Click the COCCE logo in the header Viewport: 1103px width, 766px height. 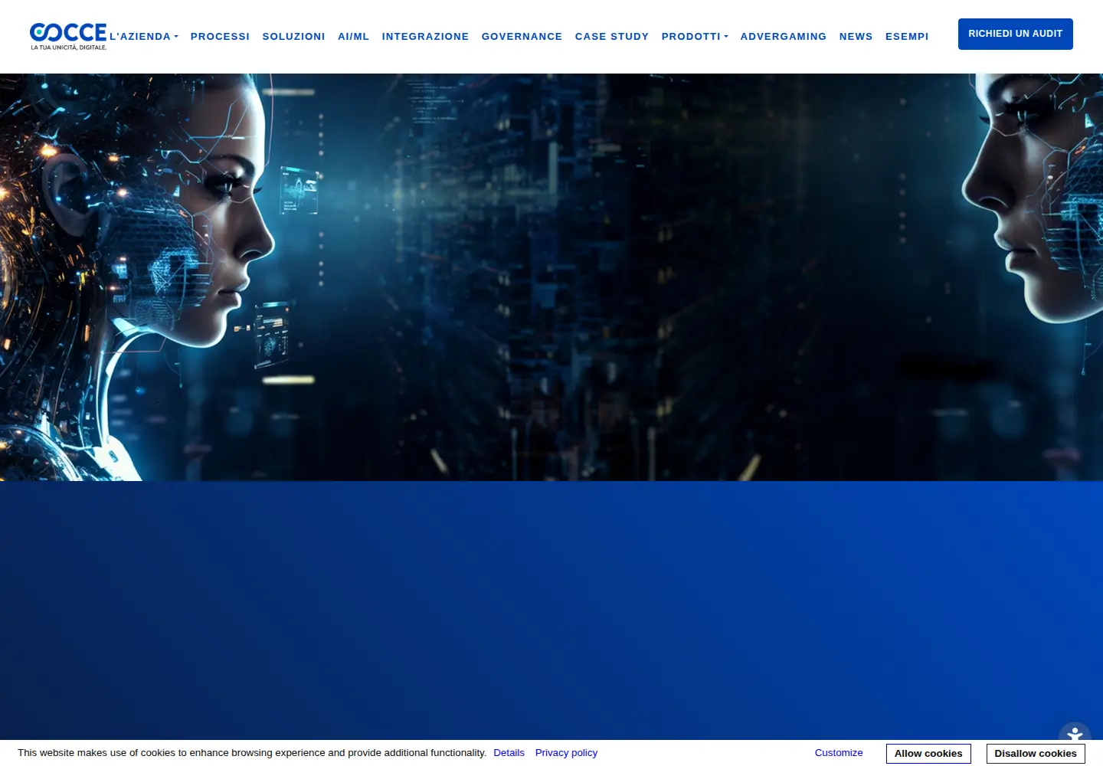68,36
